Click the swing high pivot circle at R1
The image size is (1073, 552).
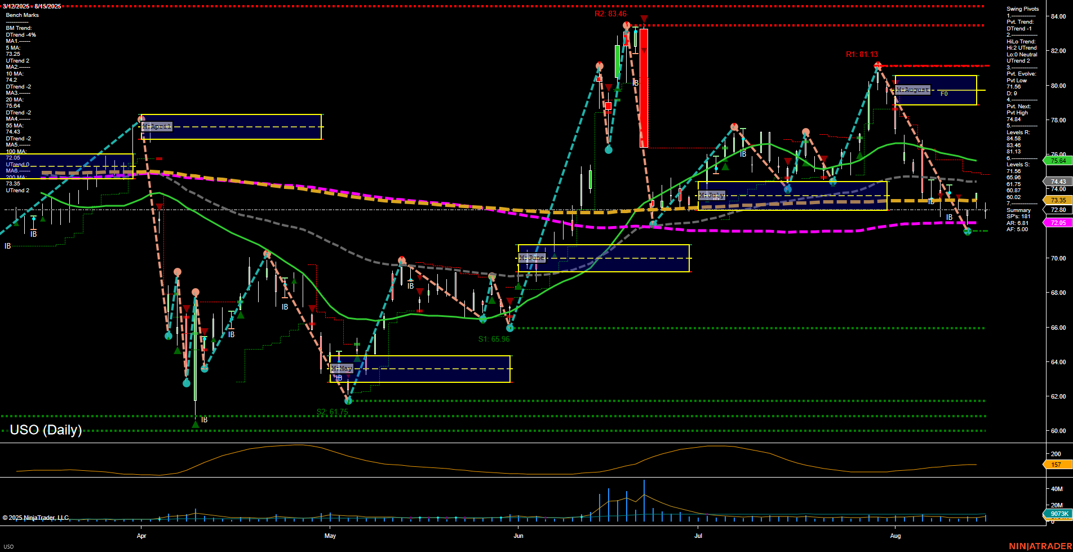pos(877,66)
